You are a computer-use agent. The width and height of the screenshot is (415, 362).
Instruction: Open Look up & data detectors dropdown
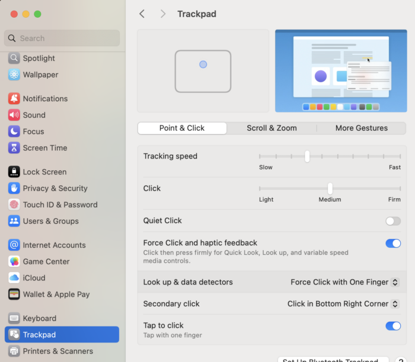click(344, 282)
